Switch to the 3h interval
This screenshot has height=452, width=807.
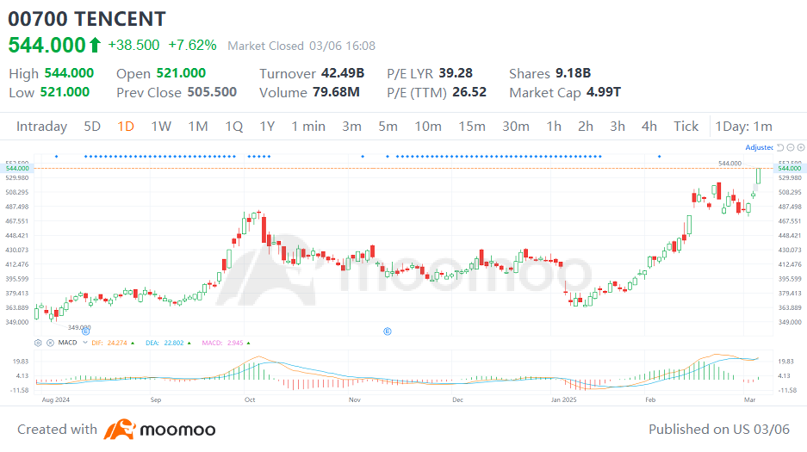618,127
